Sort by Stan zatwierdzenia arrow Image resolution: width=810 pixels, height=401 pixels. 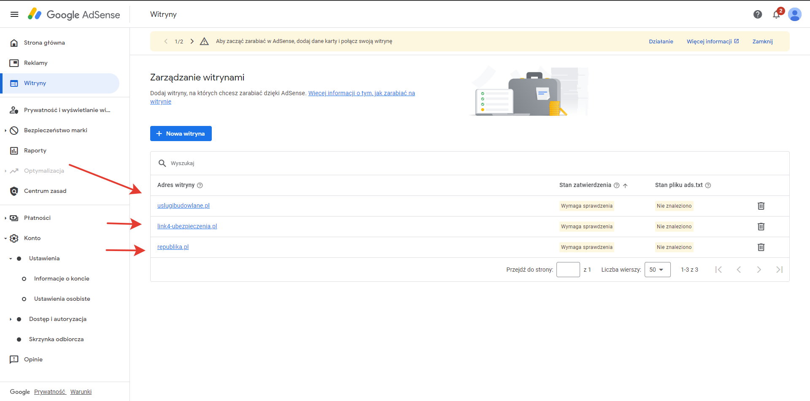625,185
